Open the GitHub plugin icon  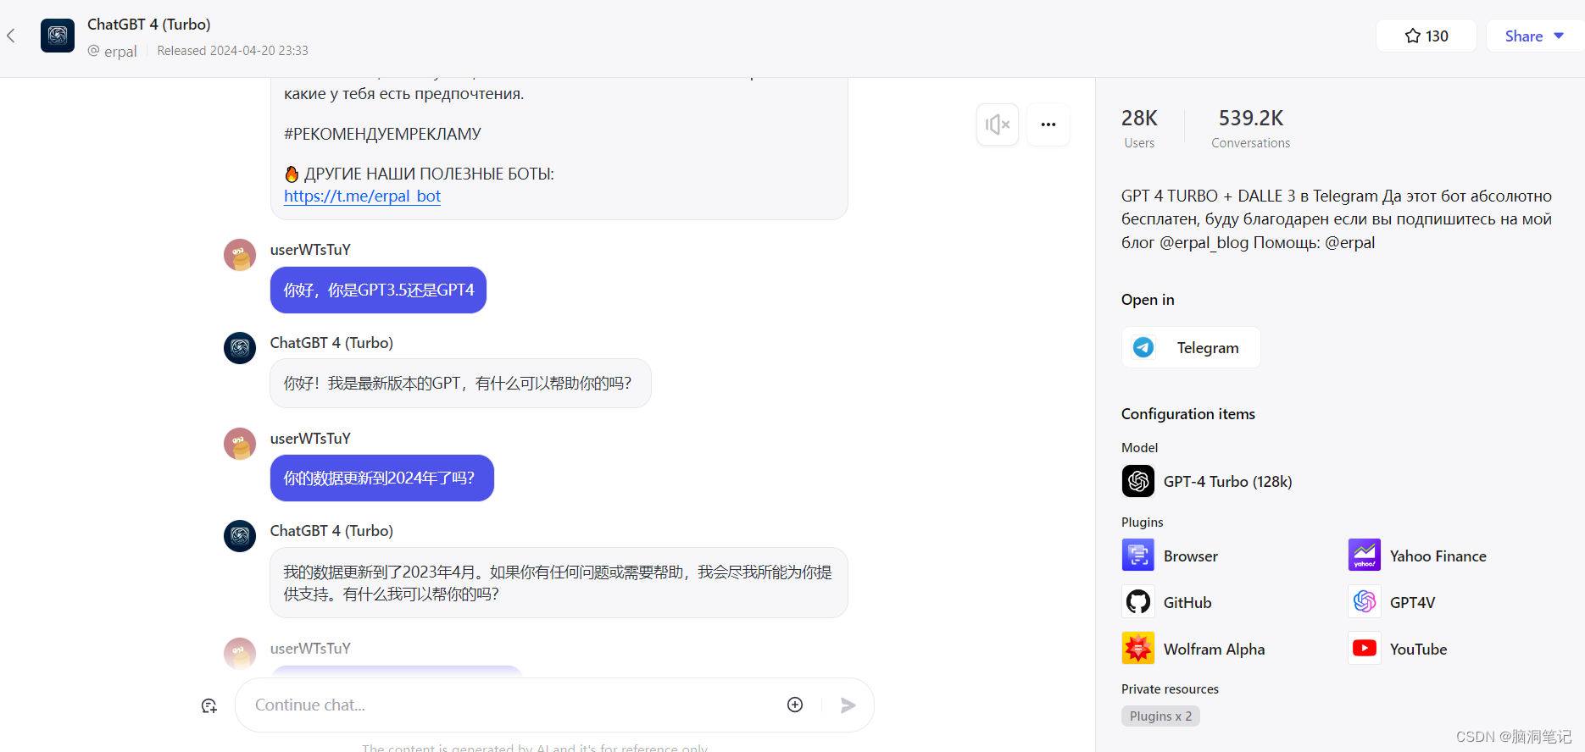(1138, 602)
